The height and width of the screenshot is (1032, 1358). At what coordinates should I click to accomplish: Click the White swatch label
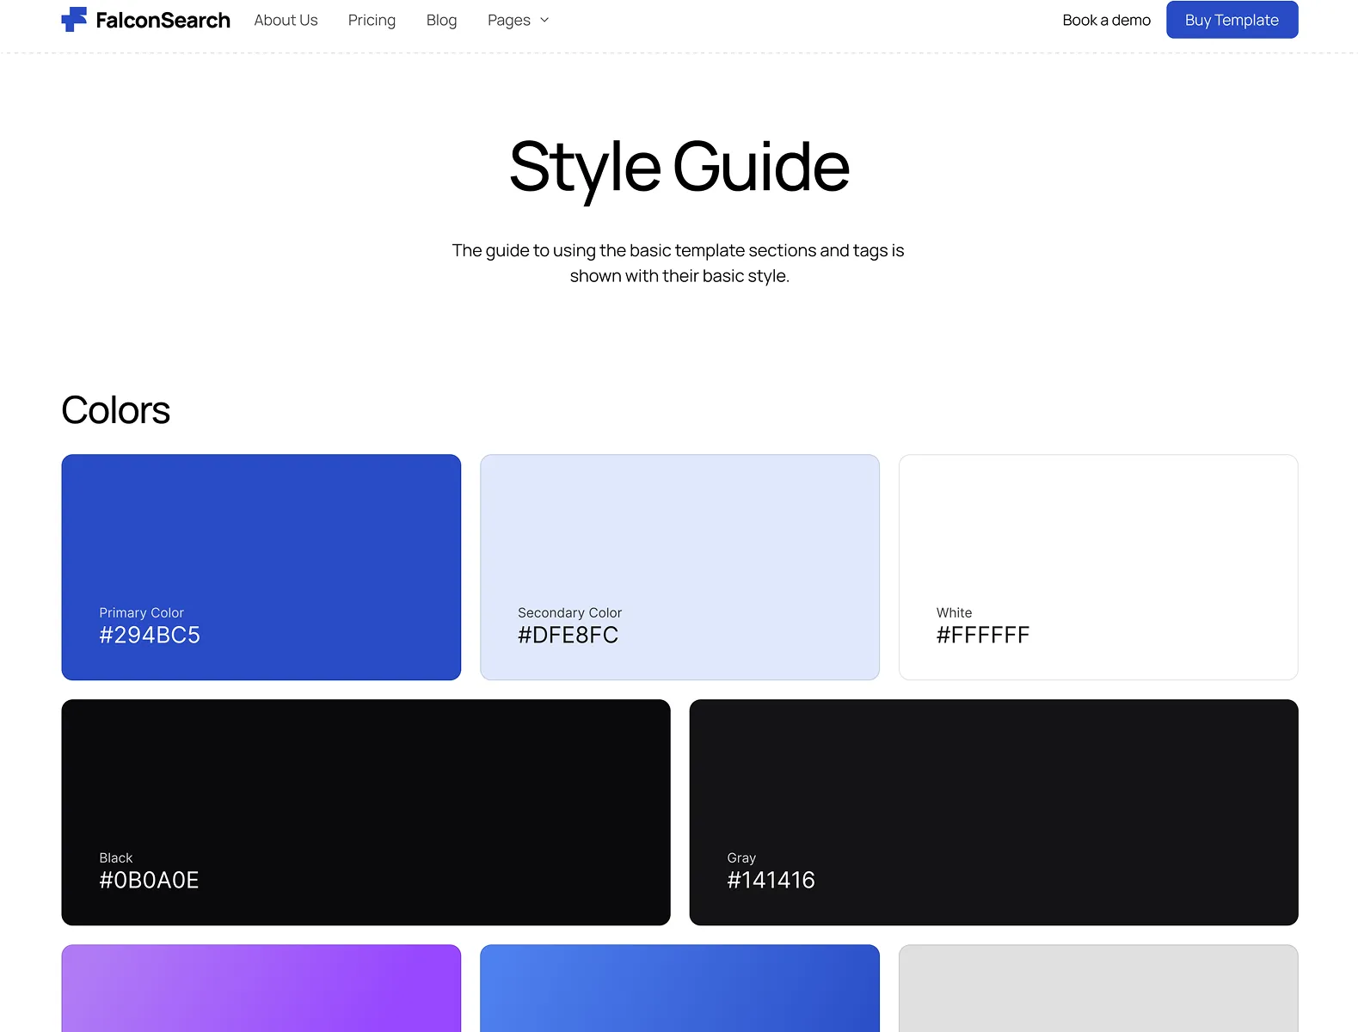pyautogui.click(x=954, y=613)
